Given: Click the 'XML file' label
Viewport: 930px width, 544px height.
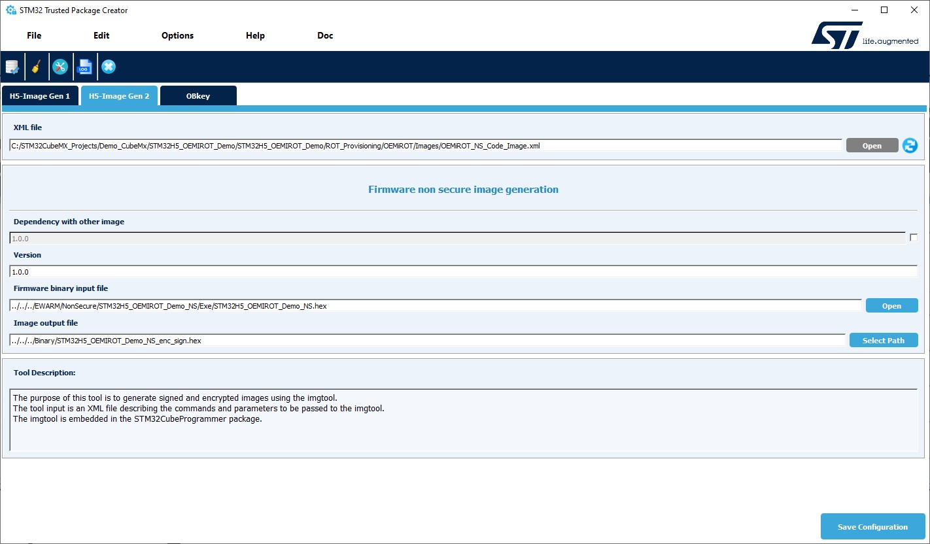Looking at the screenshot, I should click(27, 127).
